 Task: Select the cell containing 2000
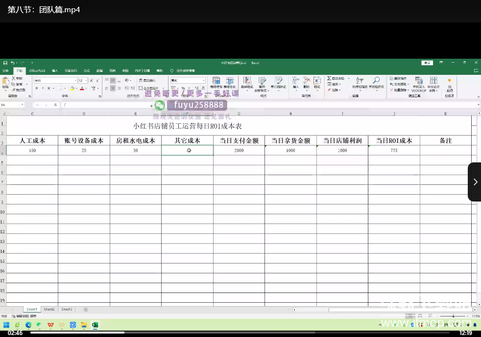pos(239,151)
